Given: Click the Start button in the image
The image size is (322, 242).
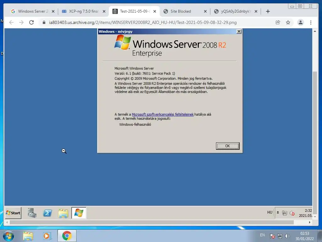Looking at the screenshot, I should click(13, 213).
